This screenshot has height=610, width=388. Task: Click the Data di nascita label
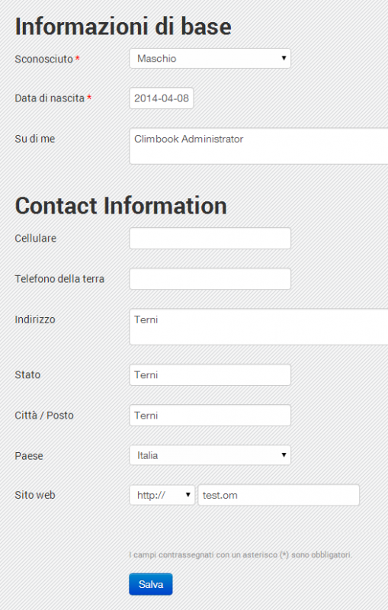click(x=50, y=98)
